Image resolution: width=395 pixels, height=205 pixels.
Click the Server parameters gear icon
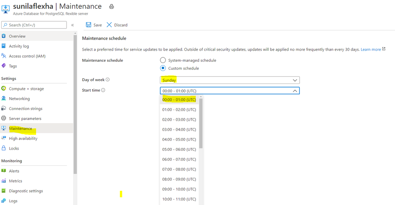click(x=4, y=118)
